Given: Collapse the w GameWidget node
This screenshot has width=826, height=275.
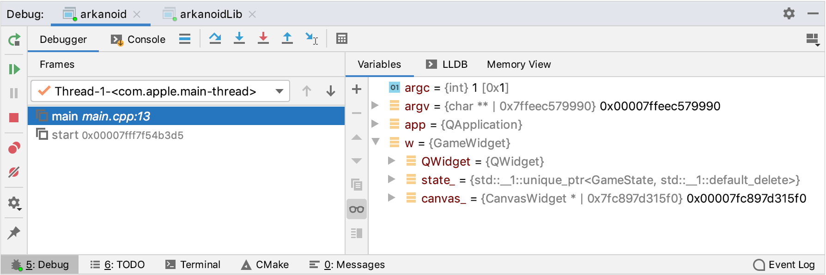Looking at the screenshot, I should click(x=376, y=142).
